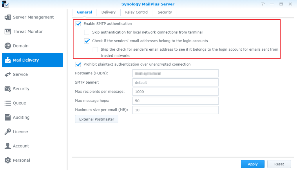Toggle Enable SMTP authentication checkbox
297x170 pixels.
[78, 24]
